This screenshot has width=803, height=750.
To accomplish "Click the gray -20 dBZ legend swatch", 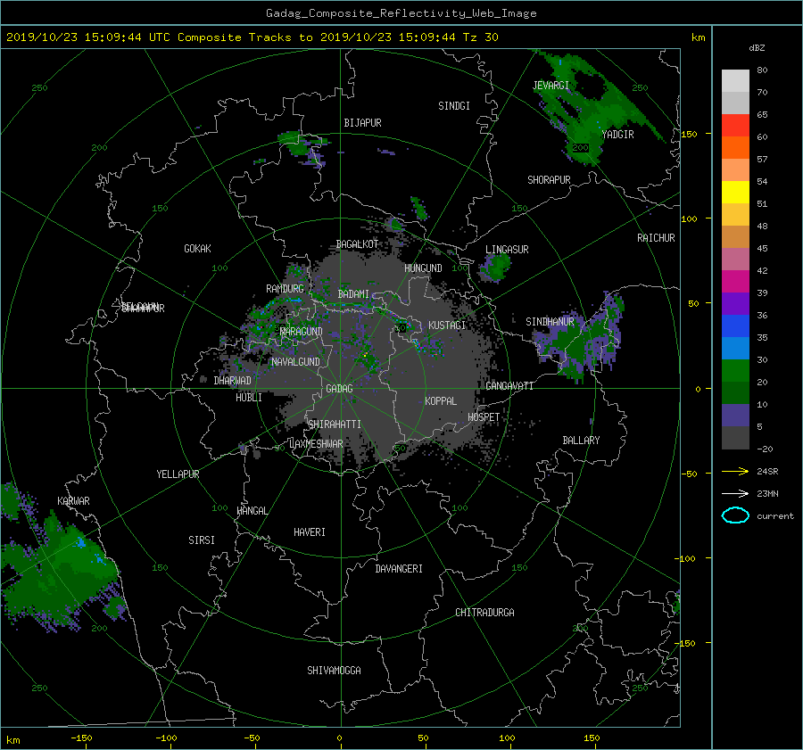I will pos(735,438).
